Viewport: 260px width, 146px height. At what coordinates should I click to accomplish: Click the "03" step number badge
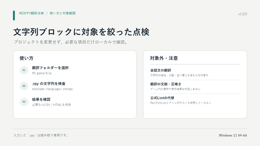click(x=24, y=102)
